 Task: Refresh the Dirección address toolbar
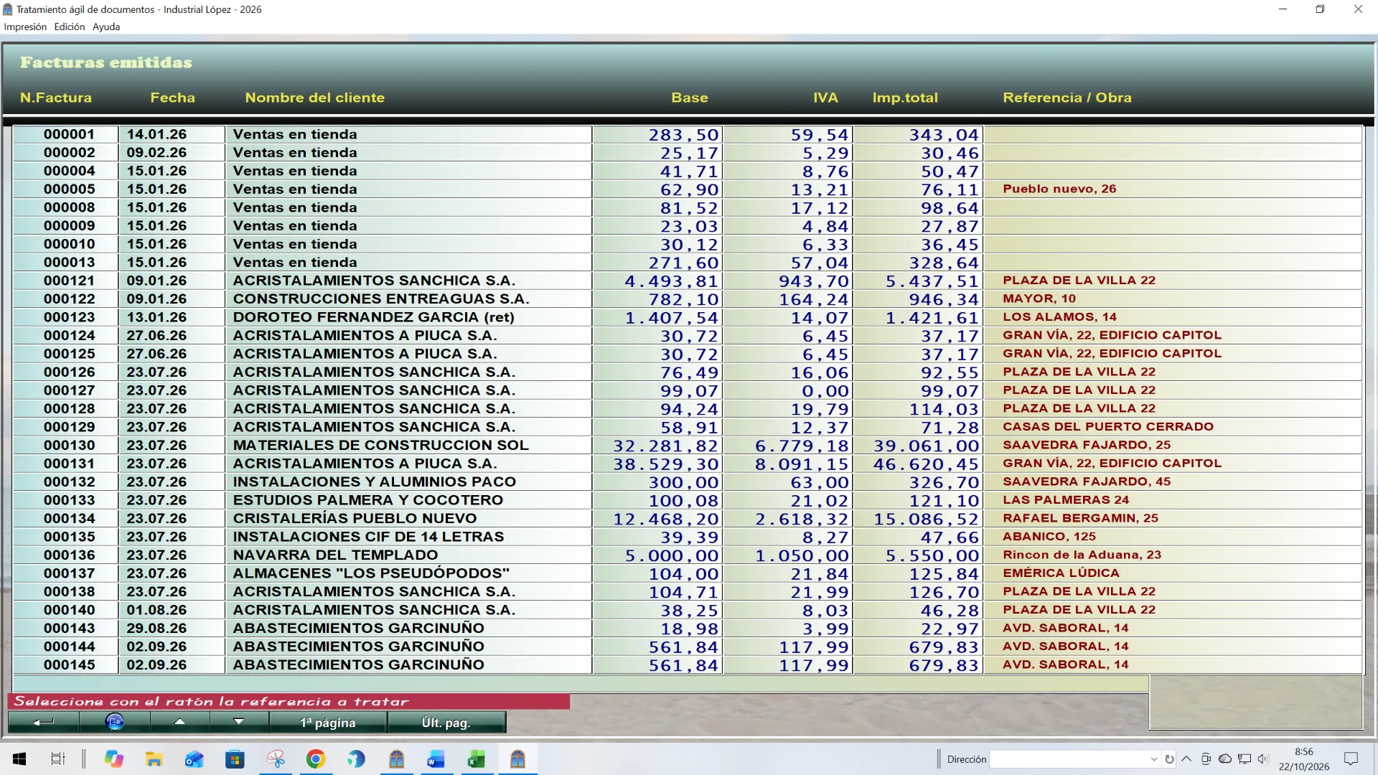coord(1169,759)
